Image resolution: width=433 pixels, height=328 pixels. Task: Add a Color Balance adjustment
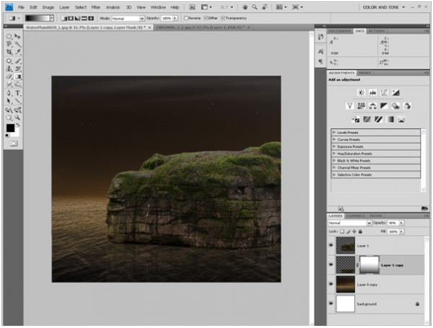click(373, 106)
